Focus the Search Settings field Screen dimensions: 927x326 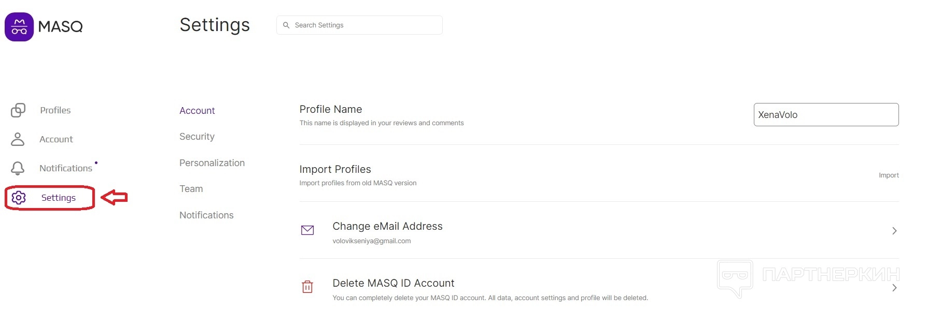[363, 25]
